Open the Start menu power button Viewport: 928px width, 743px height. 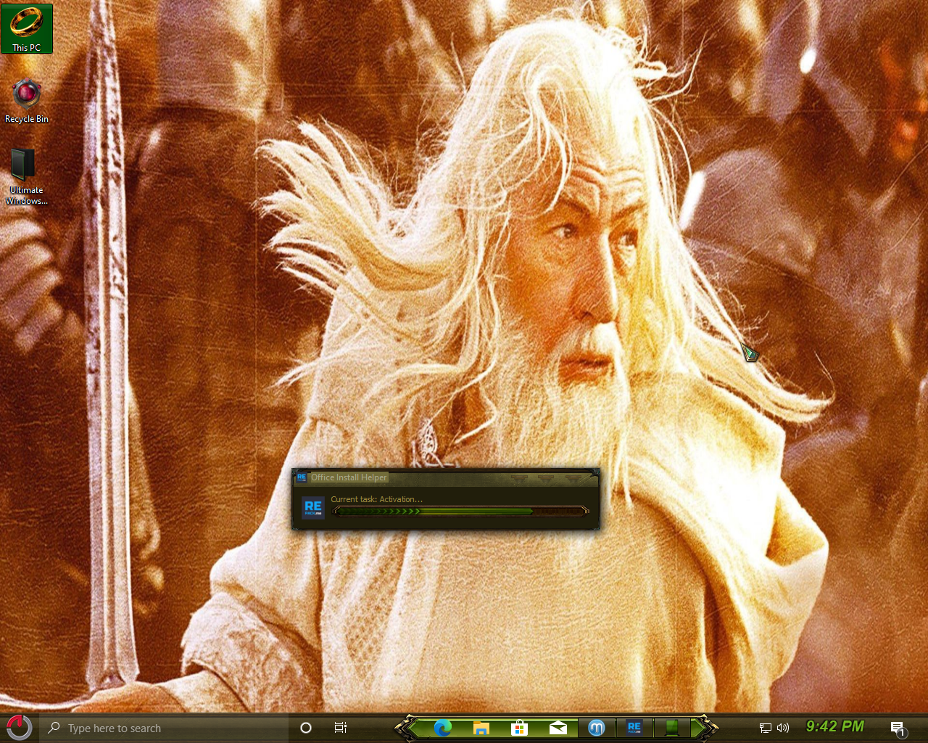(x=19, y=727)
